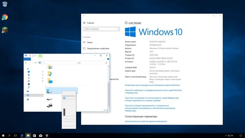Run search with the Settings magnifier icon
Viewport: 245px width, 138px height.
[x=118, y=29]
